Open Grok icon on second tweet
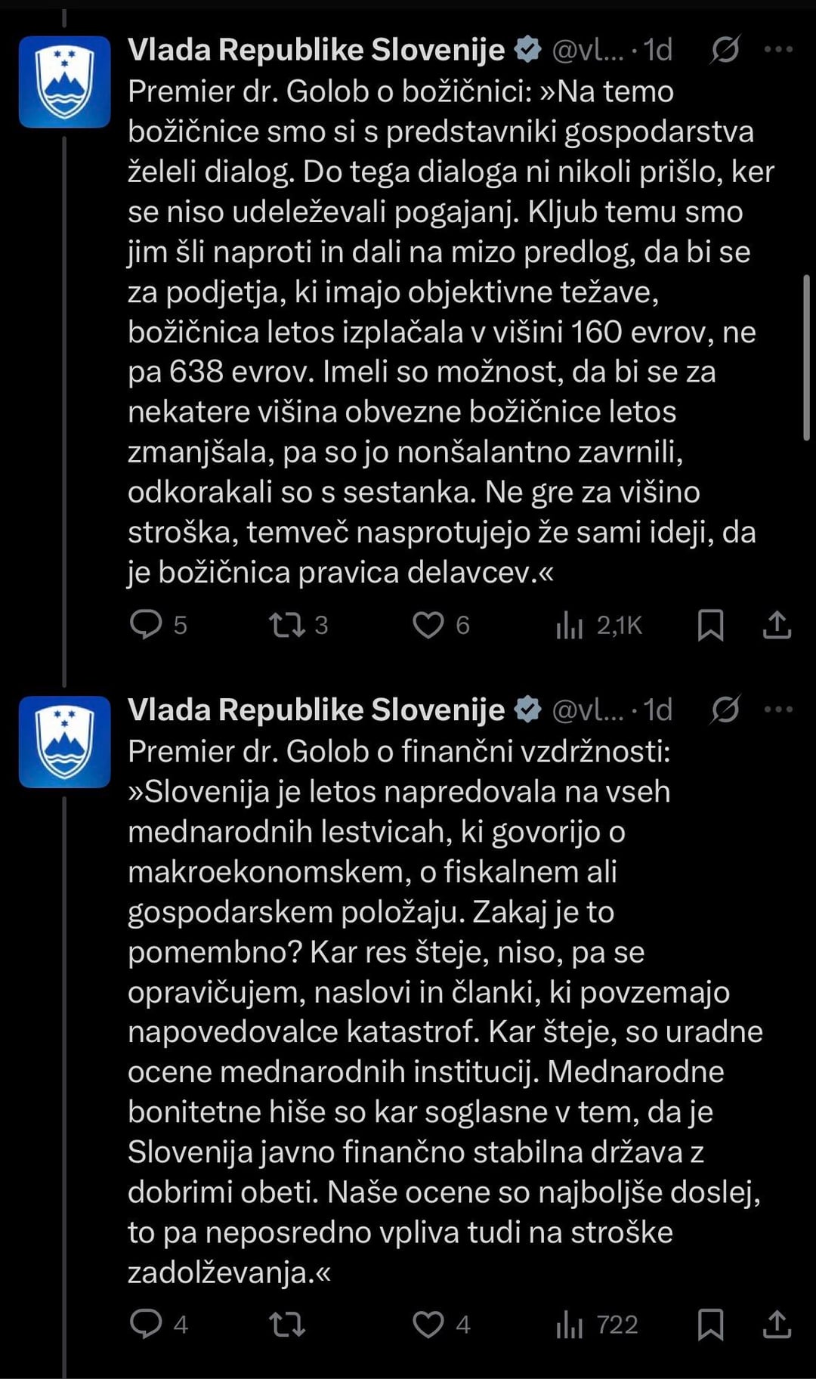The height and width of the screenshot is (1379, 816). click(725, 710)
